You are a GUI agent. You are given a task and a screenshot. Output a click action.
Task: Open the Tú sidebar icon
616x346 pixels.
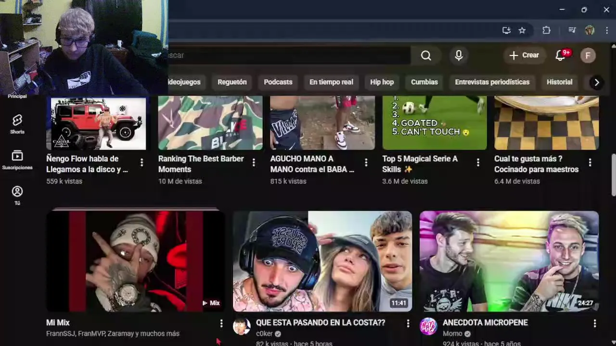[x=17, y=196]
